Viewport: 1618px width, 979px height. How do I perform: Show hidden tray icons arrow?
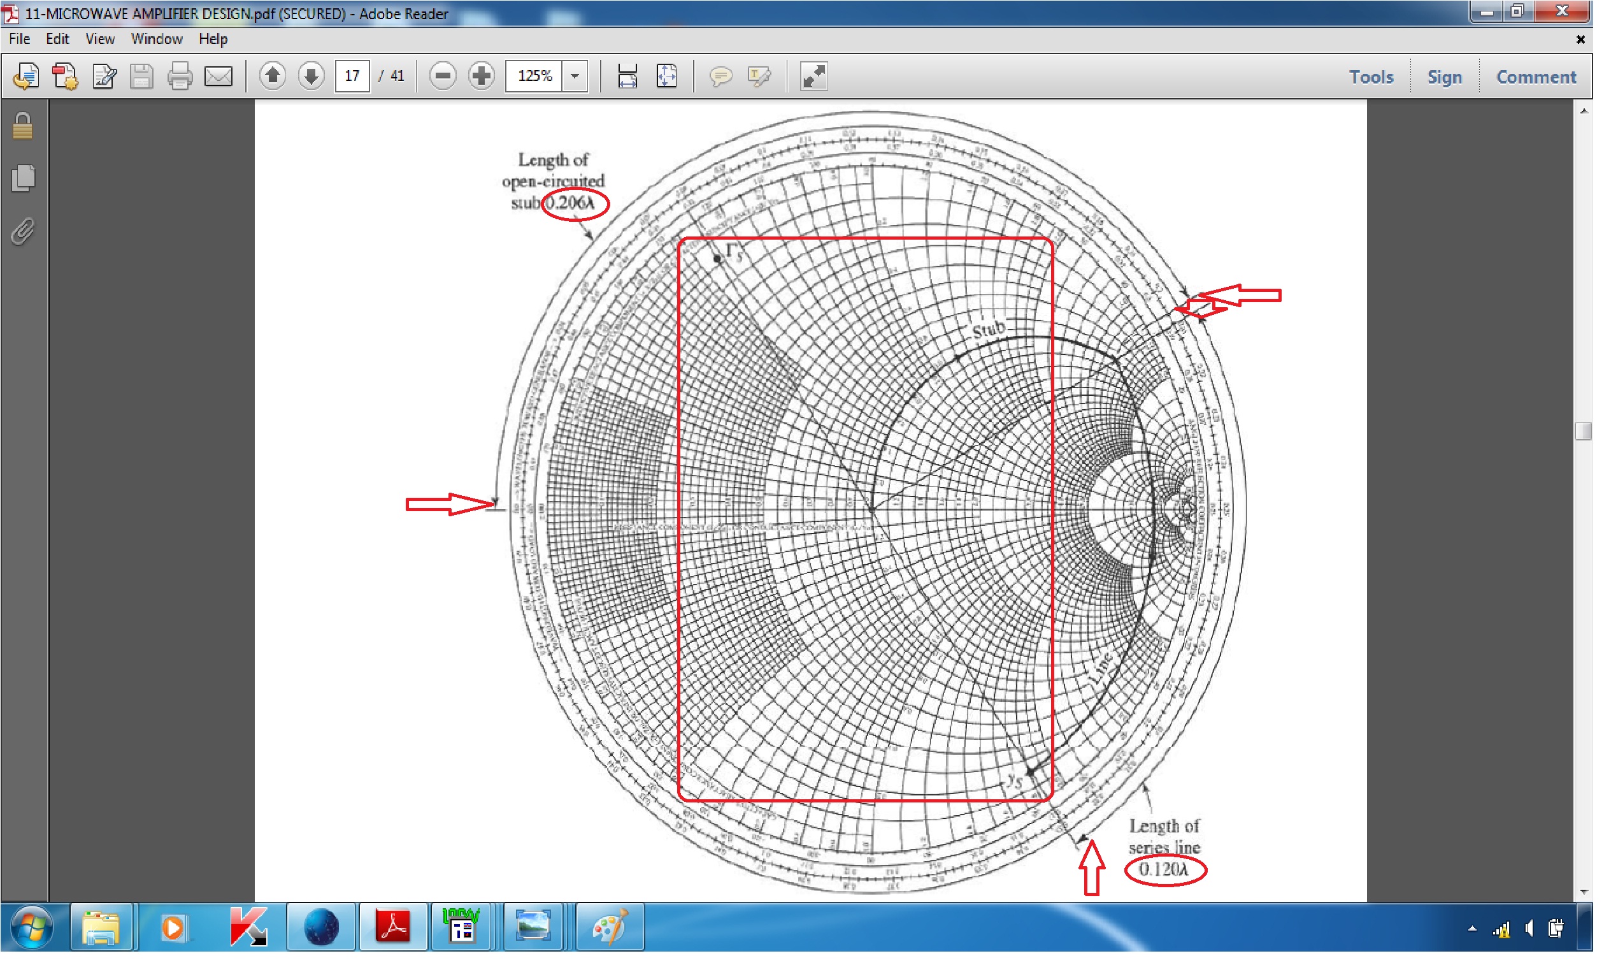coord(1472,929)
